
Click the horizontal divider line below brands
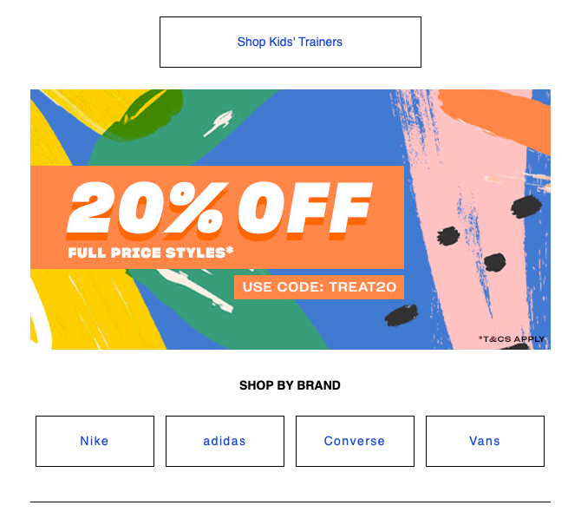click(x=290, y=502)
